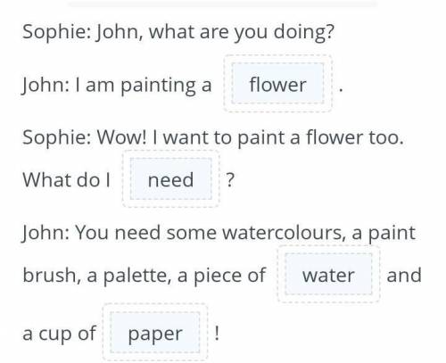This screenshot has width=446, height=363.
Task: Choose the 'paper' word chip
Action: coord(155,333)
